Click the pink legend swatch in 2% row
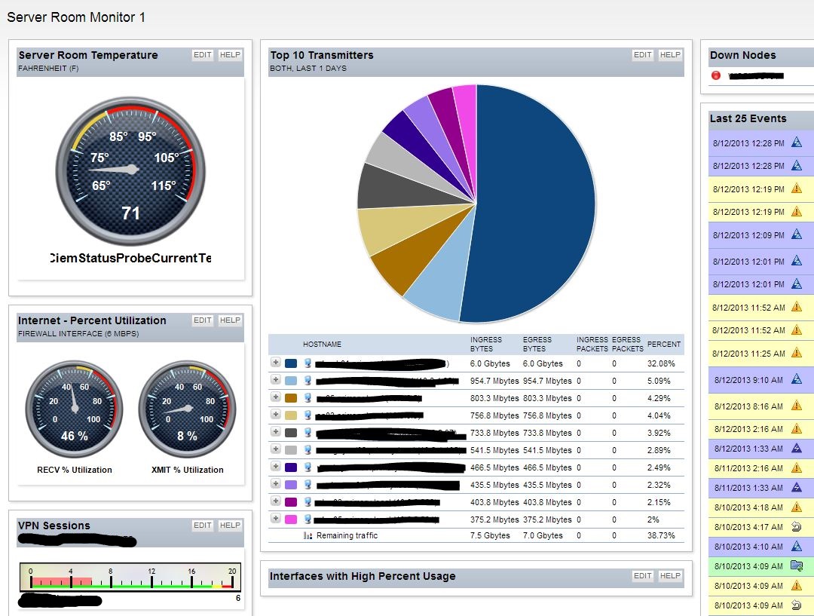814x616 pixels. [x=291, y=519]
